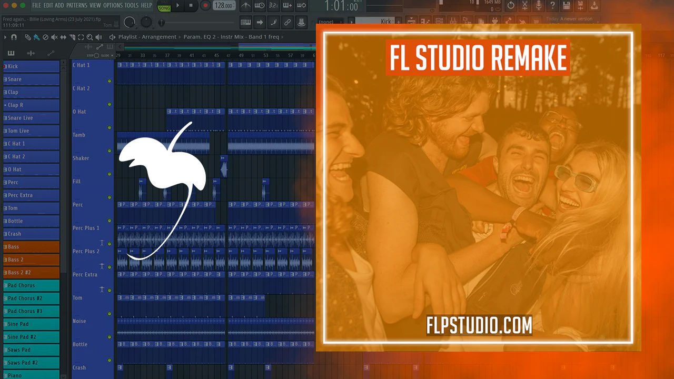Adjust the main volume knob
The height and width of the screenshot is (379, 674).
tap(129, 23)
